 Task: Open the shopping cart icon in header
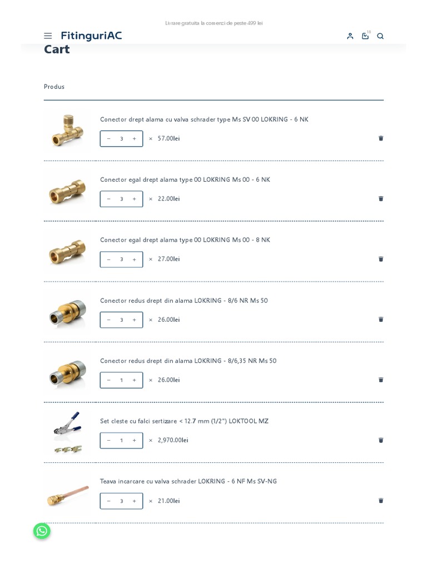(365, 36)
